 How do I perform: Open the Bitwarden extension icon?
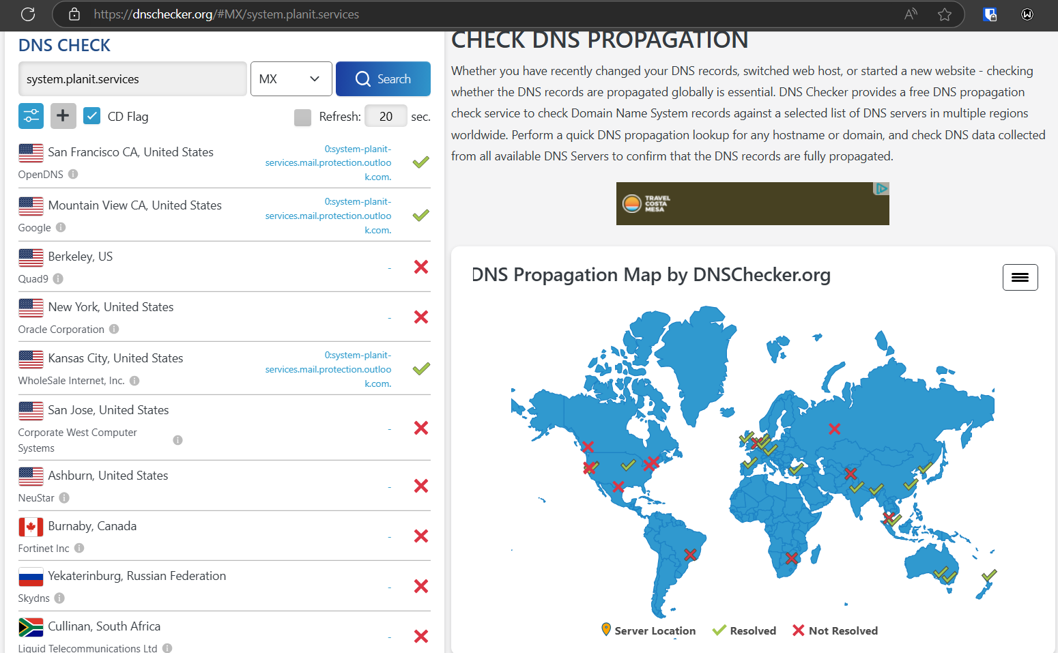coord(990,14)
